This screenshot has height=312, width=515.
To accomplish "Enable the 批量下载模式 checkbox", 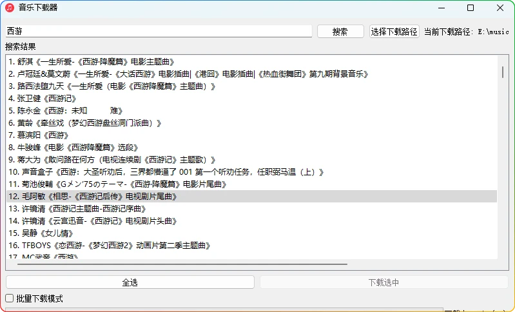I will tap(9, 298).
